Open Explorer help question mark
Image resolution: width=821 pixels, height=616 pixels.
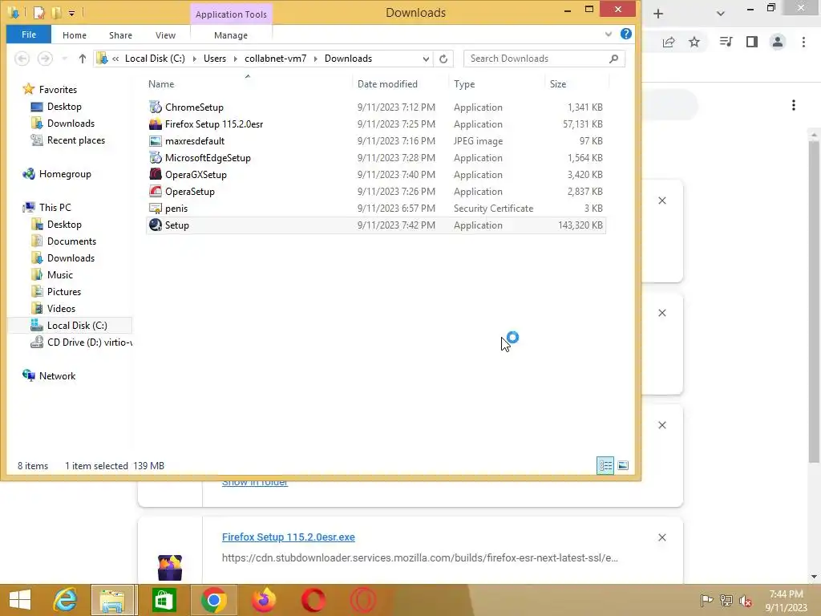(x=625, y=34)
